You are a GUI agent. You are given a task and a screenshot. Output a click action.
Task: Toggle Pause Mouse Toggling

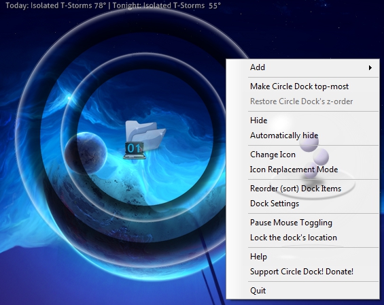302,223
